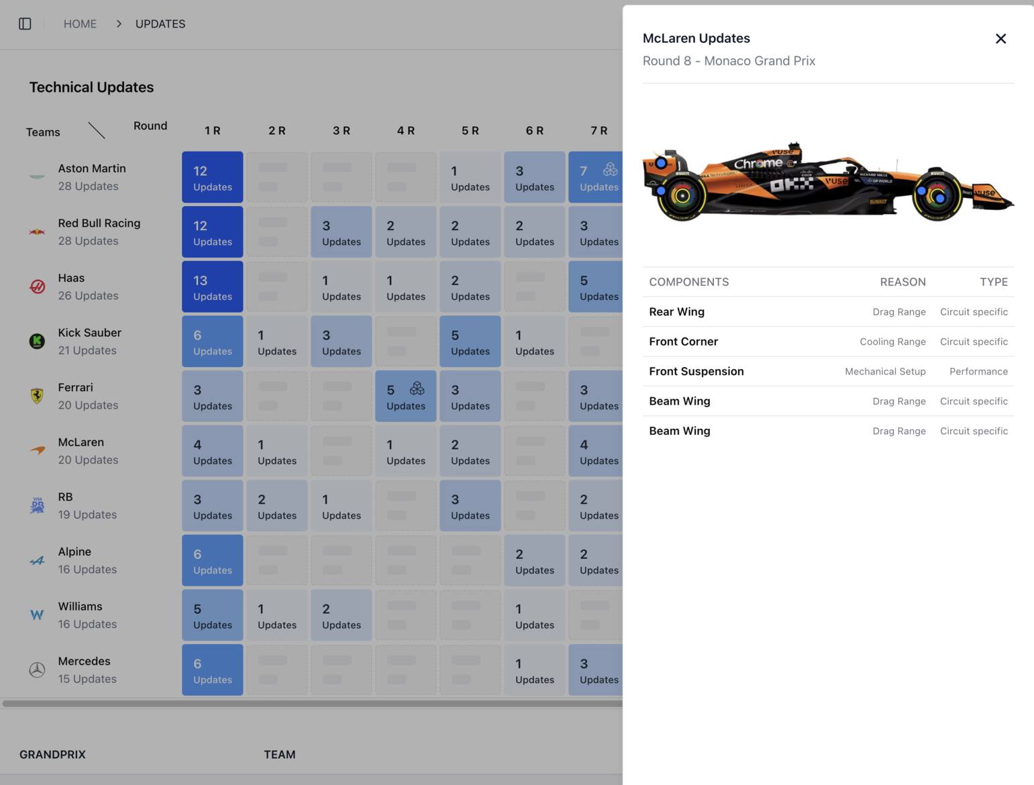Click the 4 R round column header
The height and width of the screenshot is (785, 1034).
(406, 131)
